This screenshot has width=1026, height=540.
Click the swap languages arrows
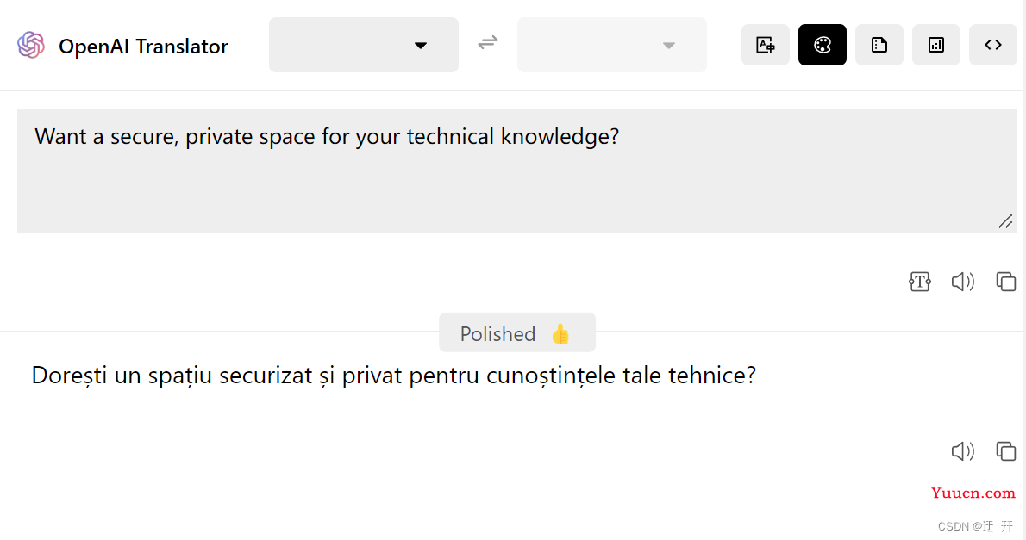coord(488,42)
